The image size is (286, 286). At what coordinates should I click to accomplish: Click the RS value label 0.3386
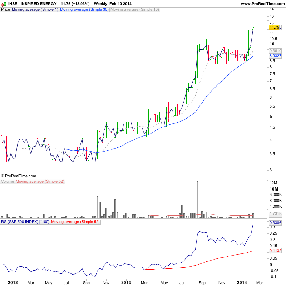pyautogui.click(x=275, y=223)
